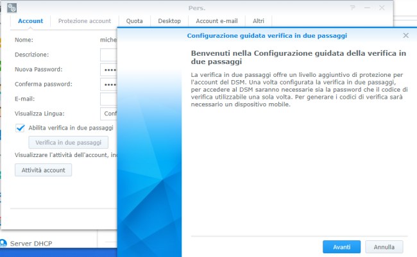417x257 pixels.
Task: Close the Pers. window
Action: (382, 8)
